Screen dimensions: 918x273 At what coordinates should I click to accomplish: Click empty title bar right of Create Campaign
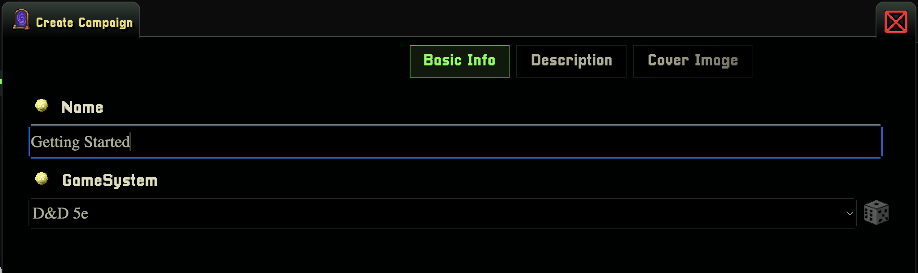point(489,18)
